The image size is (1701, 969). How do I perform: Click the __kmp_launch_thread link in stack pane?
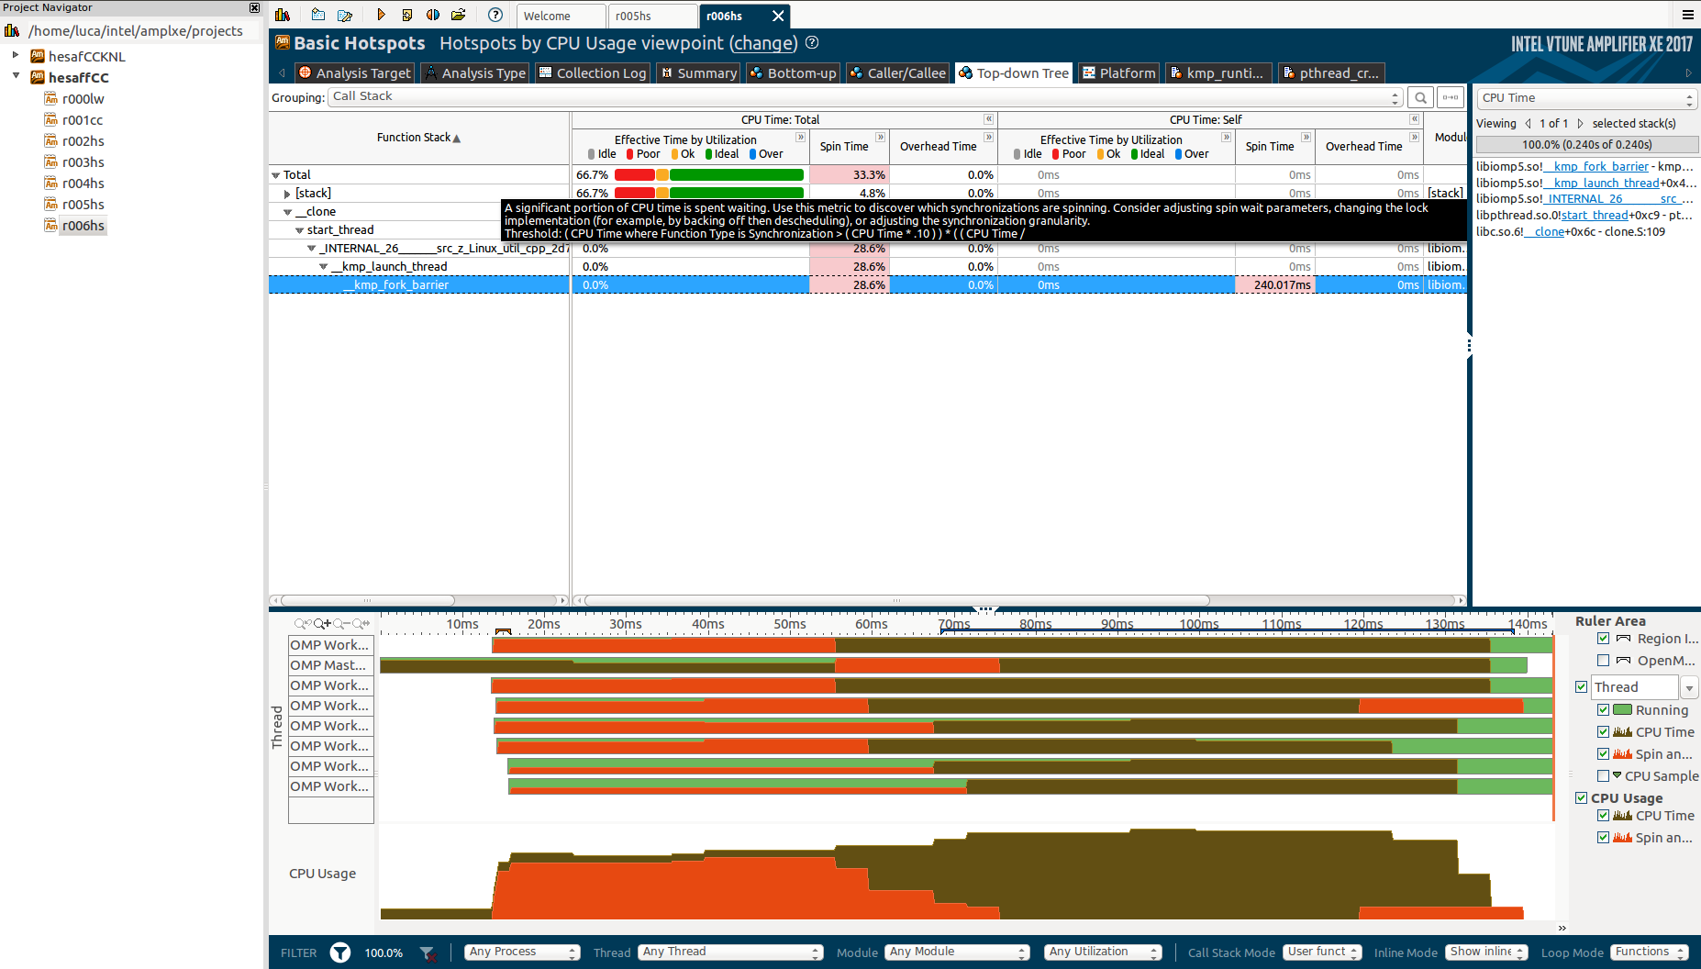[x=1601, y=183]
